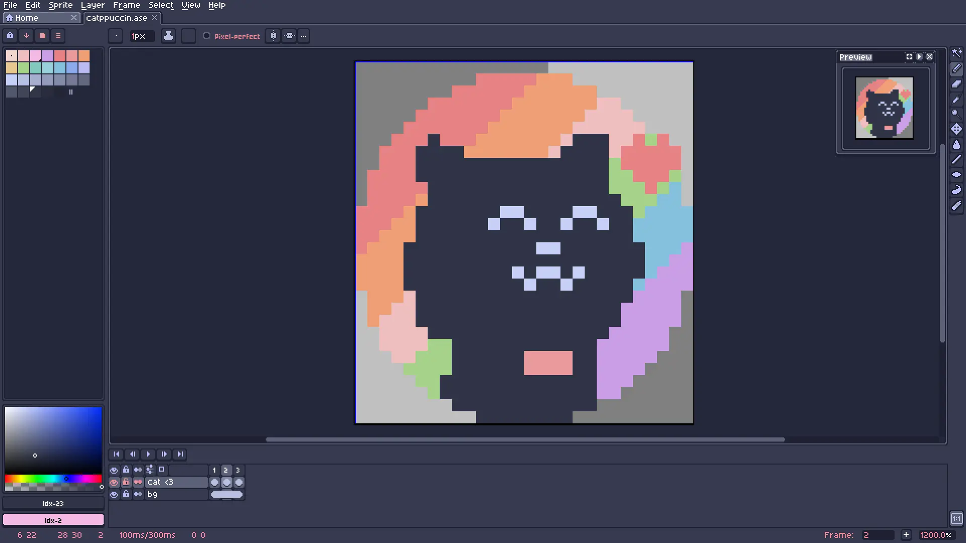The width and height of the screenshot is (966, 543).
Task: Select the Paint Bucket tool
Action: click(956, 145)
